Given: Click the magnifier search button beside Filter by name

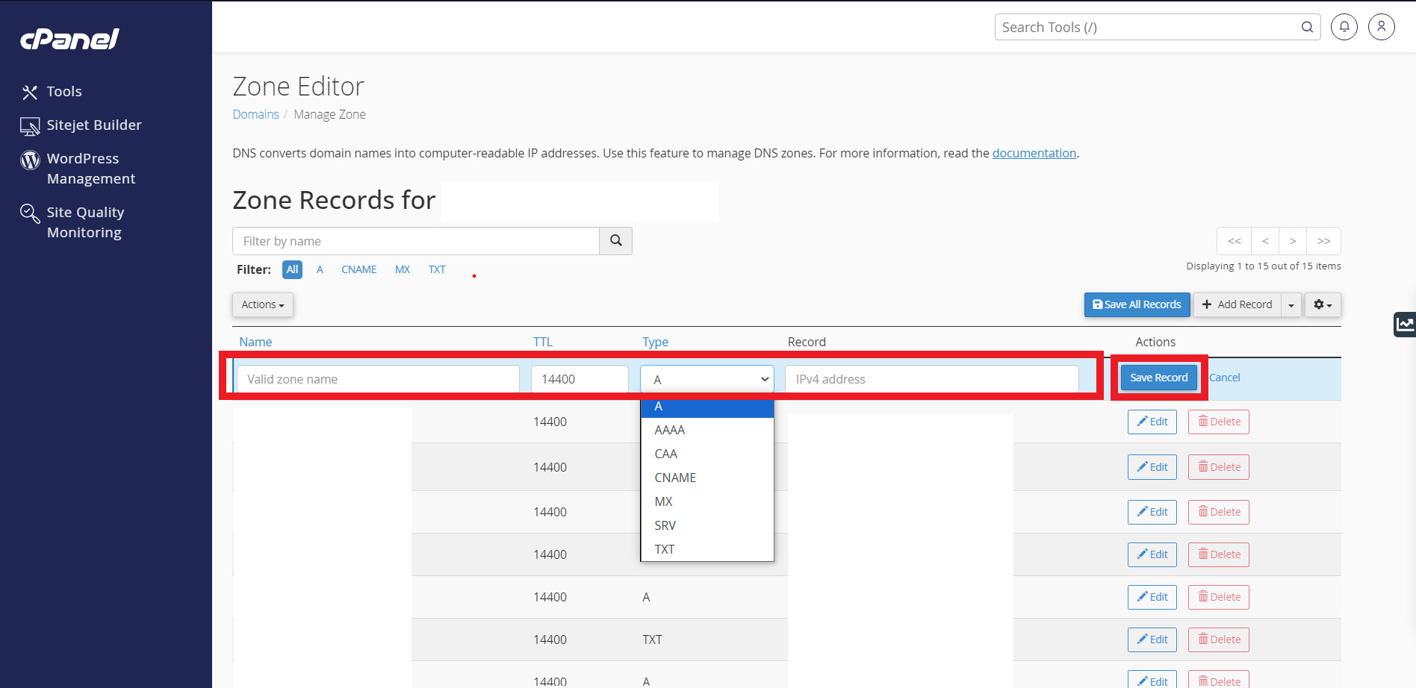Looking at the screenshot, I should (x=616, y=241).
